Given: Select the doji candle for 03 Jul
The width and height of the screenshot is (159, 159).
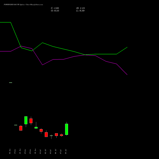Looking at the screenshot, I should (x=51, y=136).
